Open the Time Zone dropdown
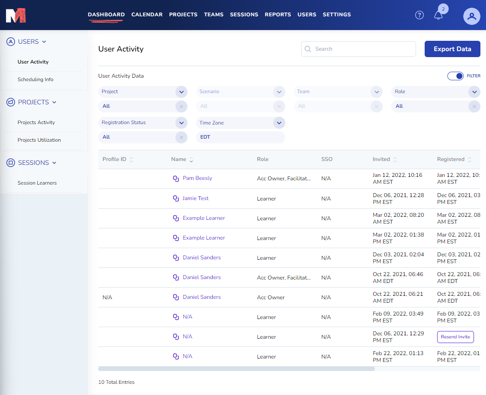486x395 pixels. tap(279, 123)
